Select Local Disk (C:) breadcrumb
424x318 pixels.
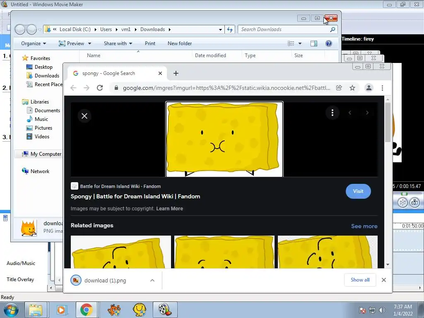click(x=75, y=29)
